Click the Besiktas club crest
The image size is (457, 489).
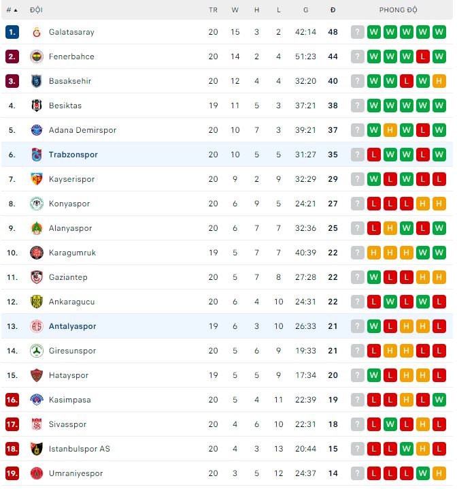37,106
